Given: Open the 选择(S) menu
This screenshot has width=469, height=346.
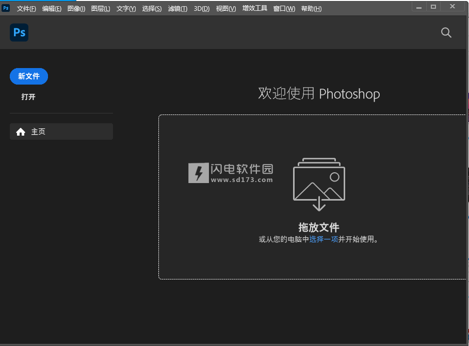Looking at the screenshot, I should (x=152, y=9).
